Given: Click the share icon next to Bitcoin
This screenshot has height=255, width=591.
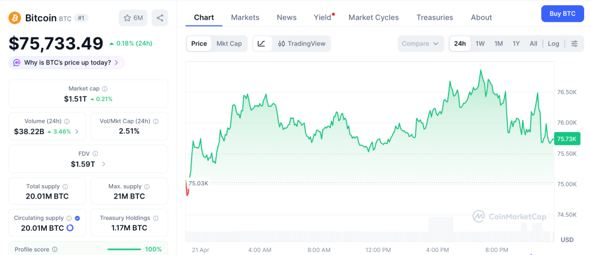Looking at the screenshot, I should pos(160,18).
